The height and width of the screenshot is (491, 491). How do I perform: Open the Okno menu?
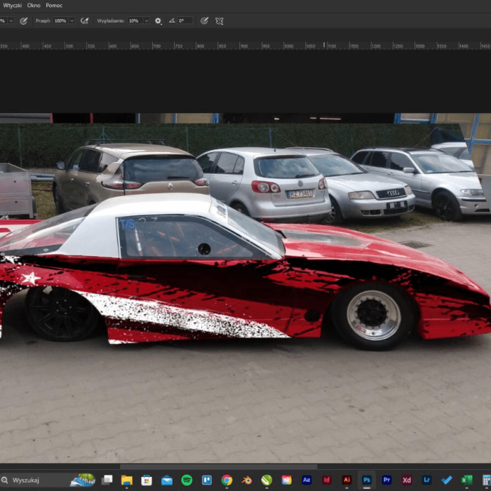(x=34, y=5)
